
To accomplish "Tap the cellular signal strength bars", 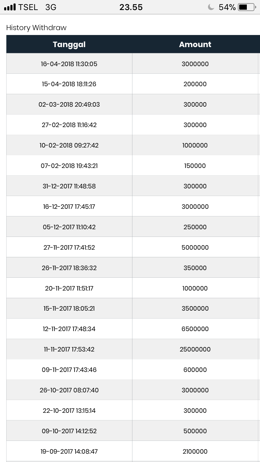I will pos(10,7).
